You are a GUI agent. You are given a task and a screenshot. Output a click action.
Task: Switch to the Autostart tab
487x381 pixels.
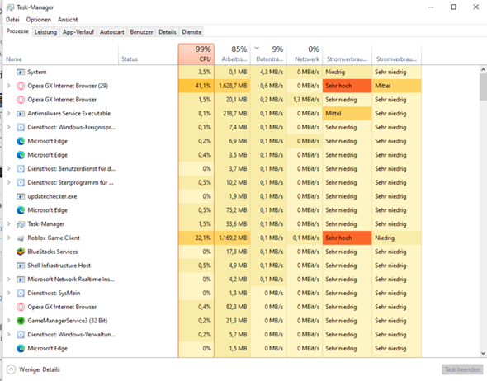pyautogui.click(x=111, y=32)
